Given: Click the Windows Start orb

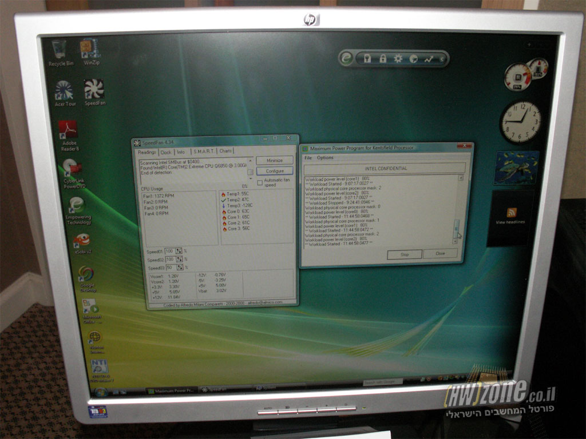Looking at the screenshot, I should click(x=101, y=392).
